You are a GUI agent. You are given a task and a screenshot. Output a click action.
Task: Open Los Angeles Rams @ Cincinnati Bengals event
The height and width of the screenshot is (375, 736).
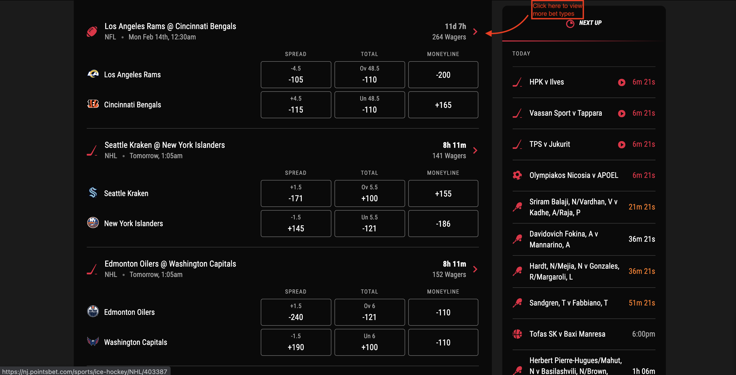click(170, 26)
